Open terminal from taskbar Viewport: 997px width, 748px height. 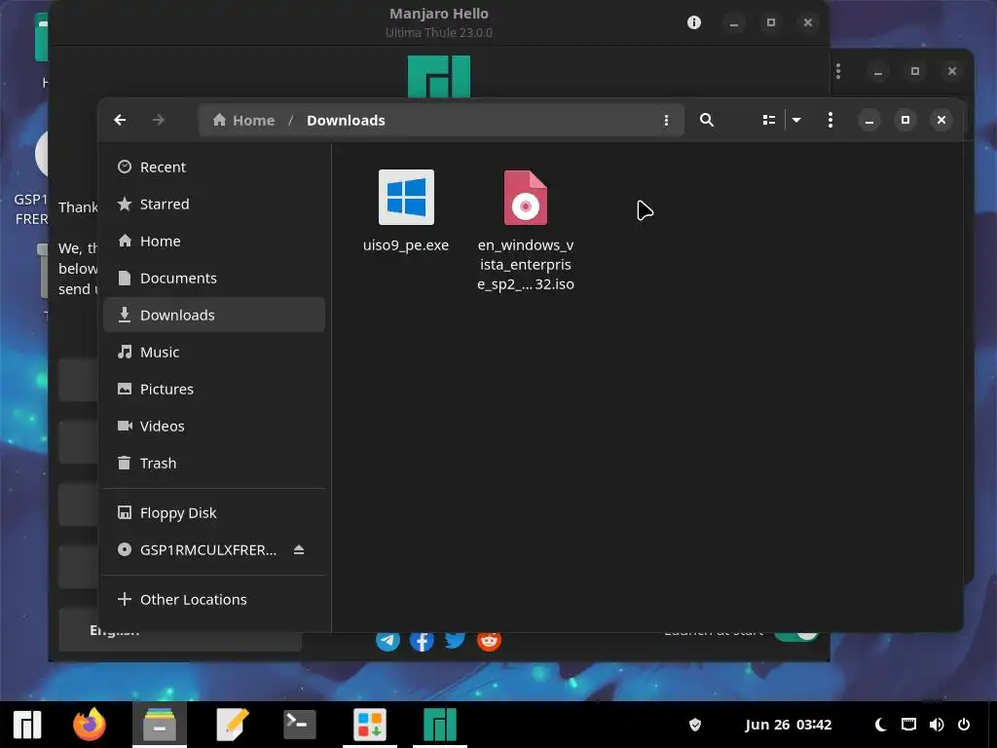pyautogui.click(x=300, y=725)
